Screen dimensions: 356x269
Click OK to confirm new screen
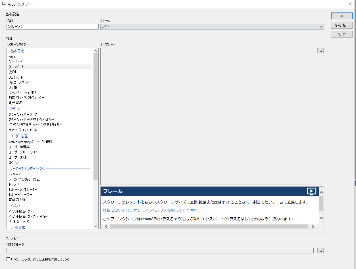coord(342,16)
